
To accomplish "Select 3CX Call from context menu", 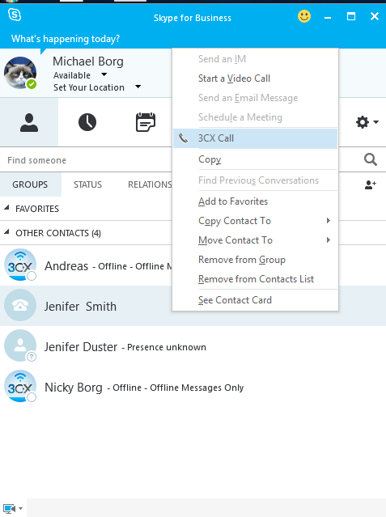I will click(255, 138).
